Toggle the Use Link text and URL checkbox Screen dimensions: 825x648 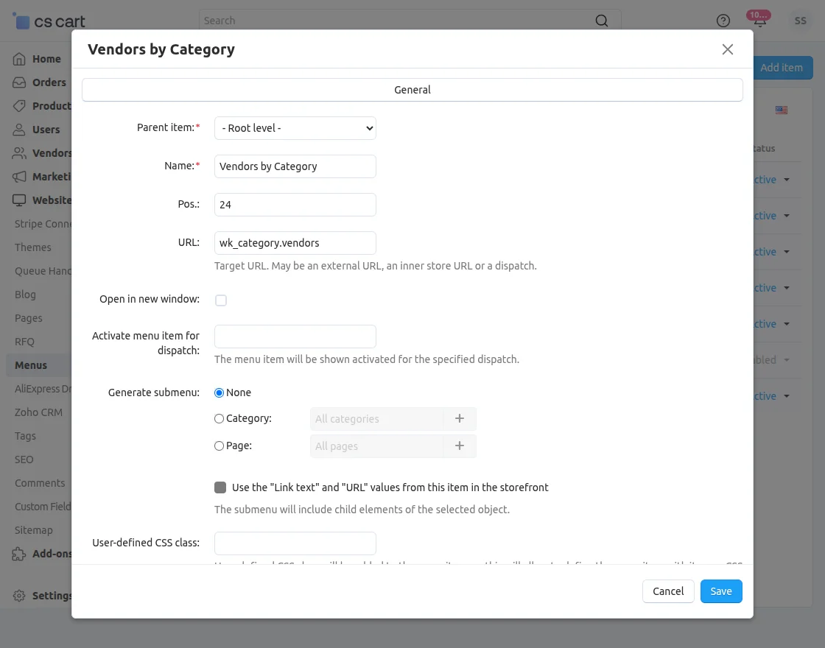click(220, 487)
